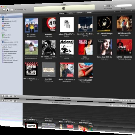
Task: Open the Ordenador speaker output dropdown
Action: click(x=116, y=100)
